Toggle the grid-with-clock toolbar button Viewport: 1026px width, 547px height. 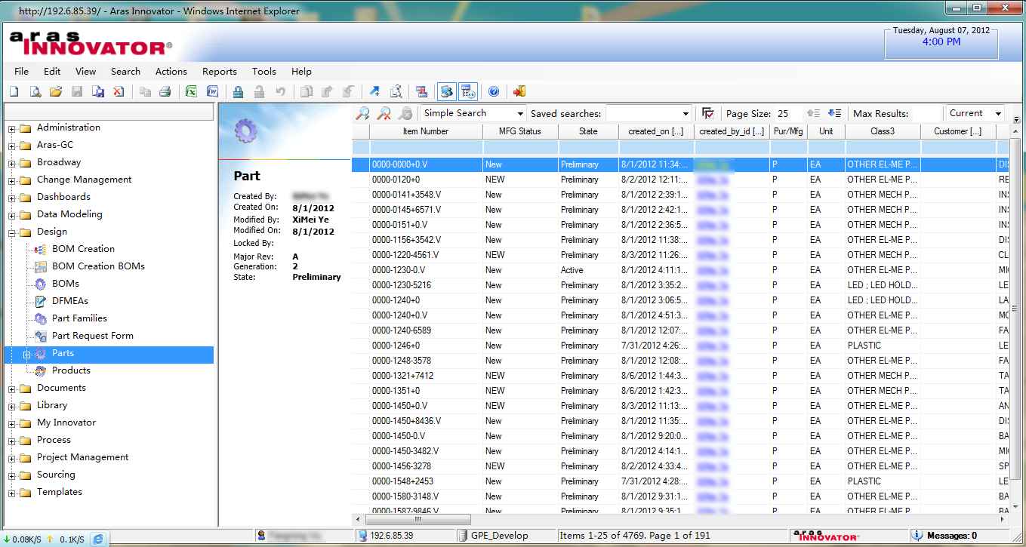(467, 92)
